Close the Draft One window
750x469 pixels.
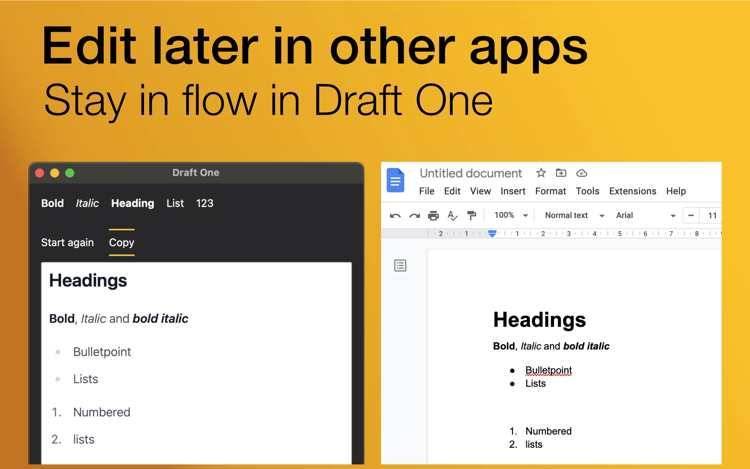(40, 173)
